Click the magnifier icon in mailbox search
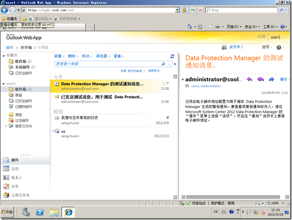292x220 pixels. click(163, 64)
